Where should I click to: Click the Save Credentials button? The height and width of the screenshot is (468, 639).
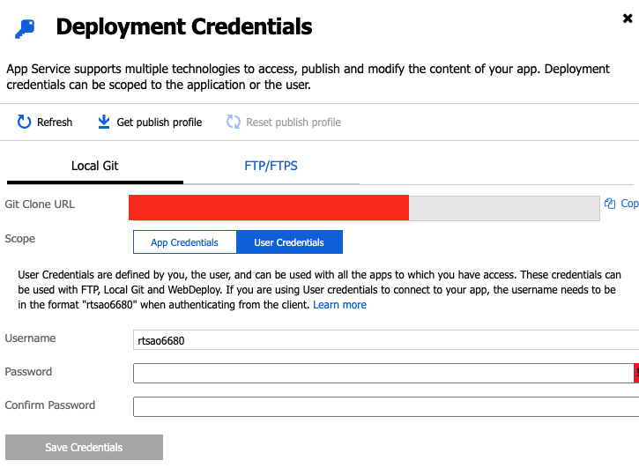[x=84, y=447]
